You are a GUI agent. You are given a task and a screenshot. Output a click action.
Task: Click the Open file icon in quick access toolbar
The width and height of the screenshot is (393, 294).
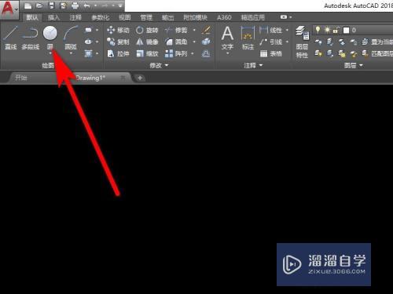[39, 5]
